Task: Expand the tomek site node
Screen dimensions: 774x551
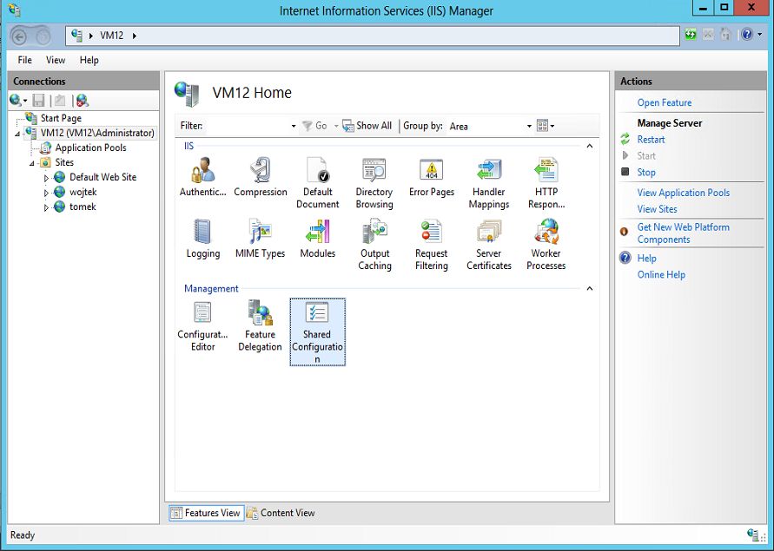Action: [x=46, y=207]
